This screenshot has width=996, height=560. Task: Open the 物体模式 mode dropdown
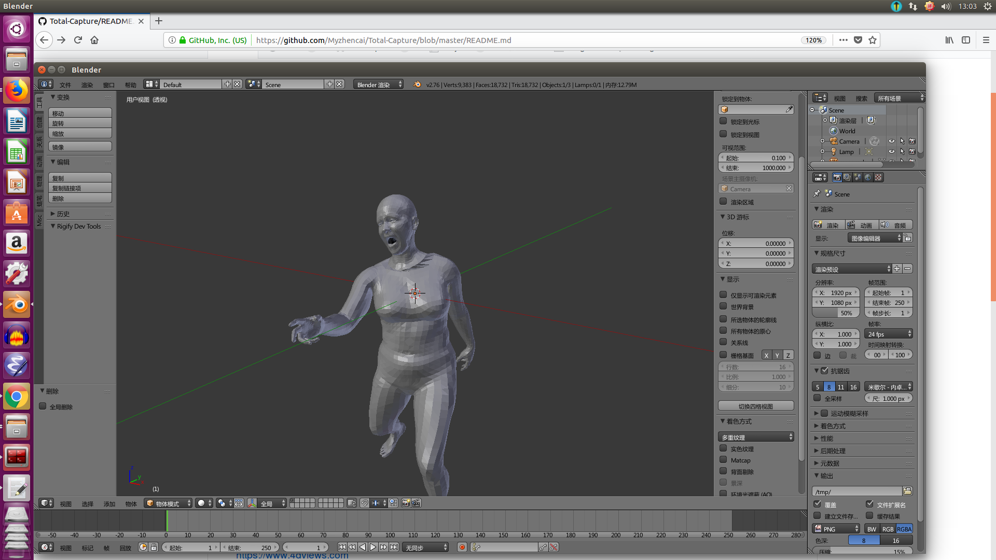tap(169, 503)
